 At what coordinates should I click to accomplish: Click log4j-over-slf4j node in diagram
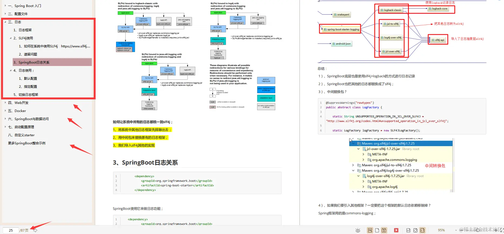(391, 37)
